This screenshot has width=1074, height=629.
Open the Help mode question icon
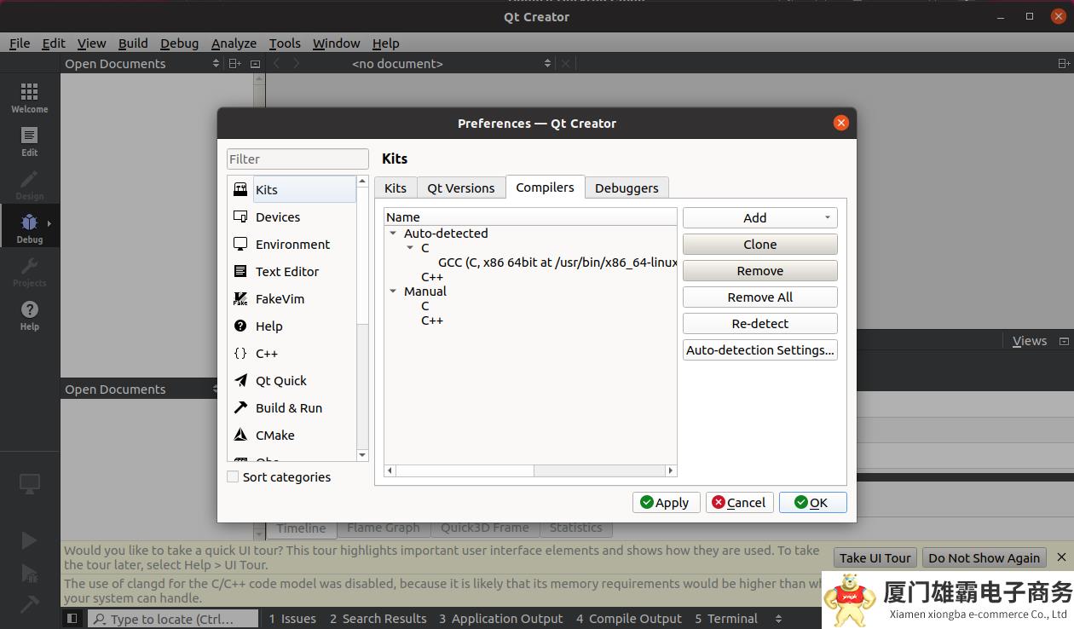29,314
